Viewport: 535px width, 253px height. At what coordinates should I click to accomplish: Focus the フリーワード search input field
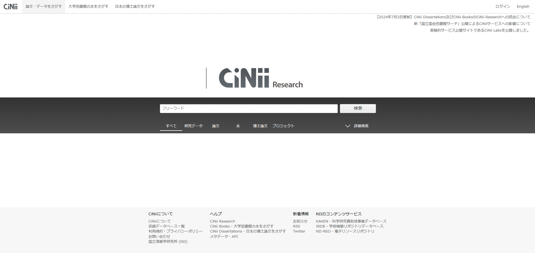249,108
